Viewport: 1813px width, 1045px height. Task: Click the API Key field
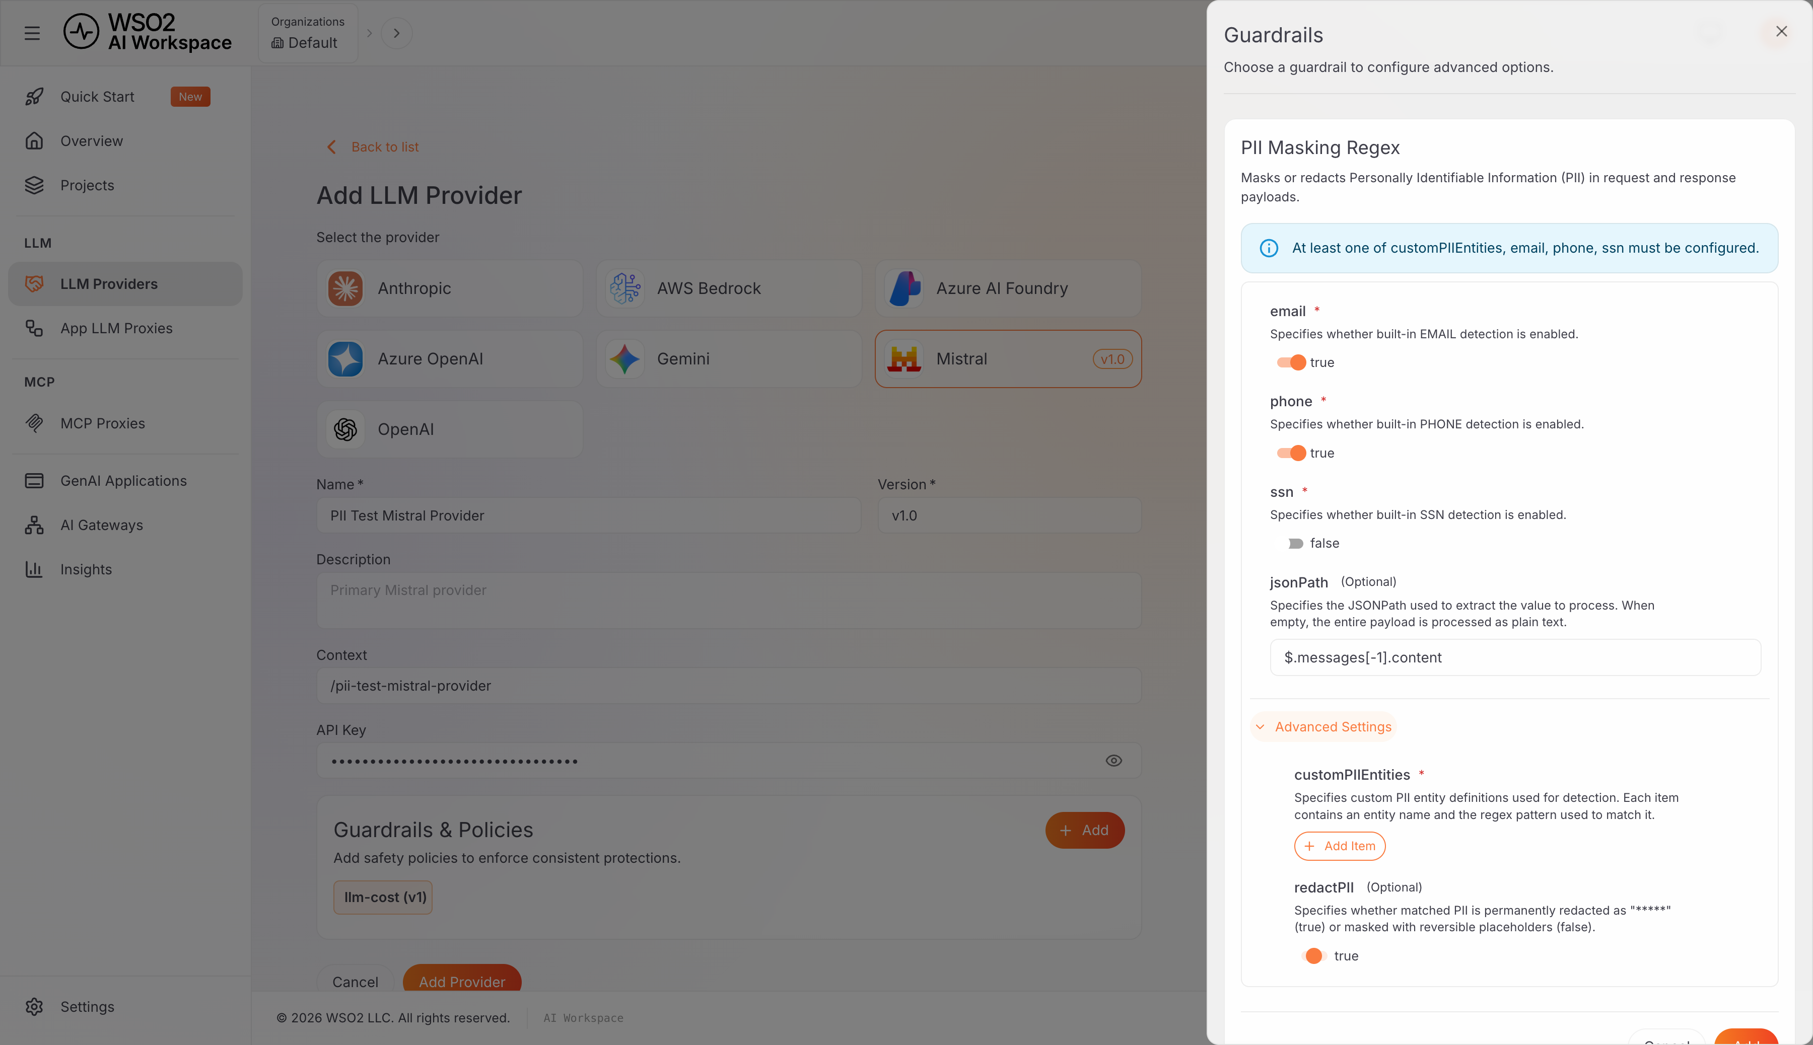point(728,761)
